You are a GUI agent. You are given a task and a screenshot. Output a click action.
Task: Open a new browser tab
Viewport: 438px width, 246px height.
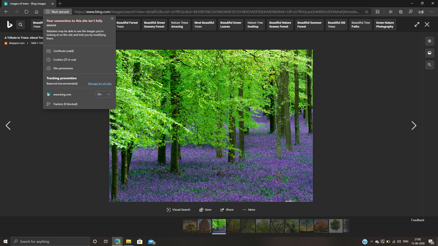[60, 4]
